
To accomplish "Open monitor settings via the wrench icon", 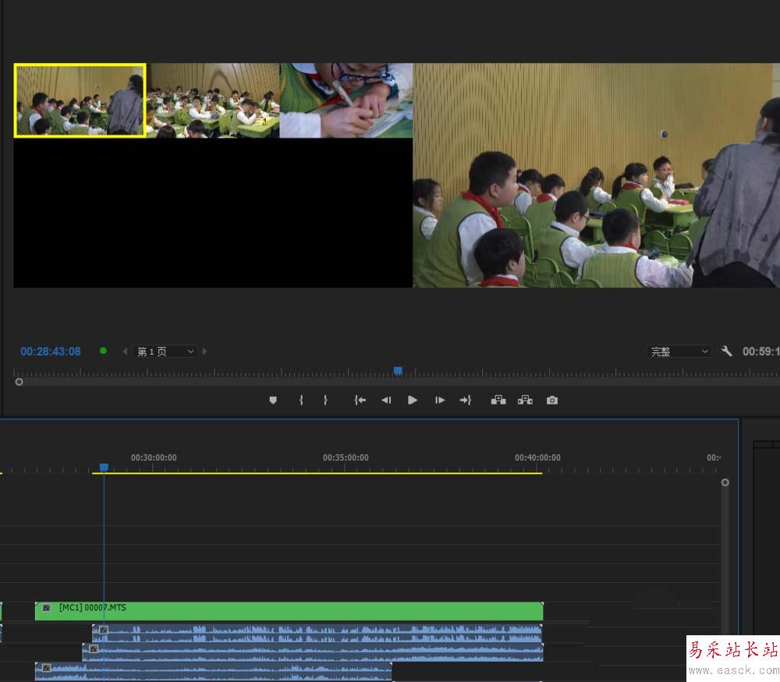I will (x=726, y=352).
